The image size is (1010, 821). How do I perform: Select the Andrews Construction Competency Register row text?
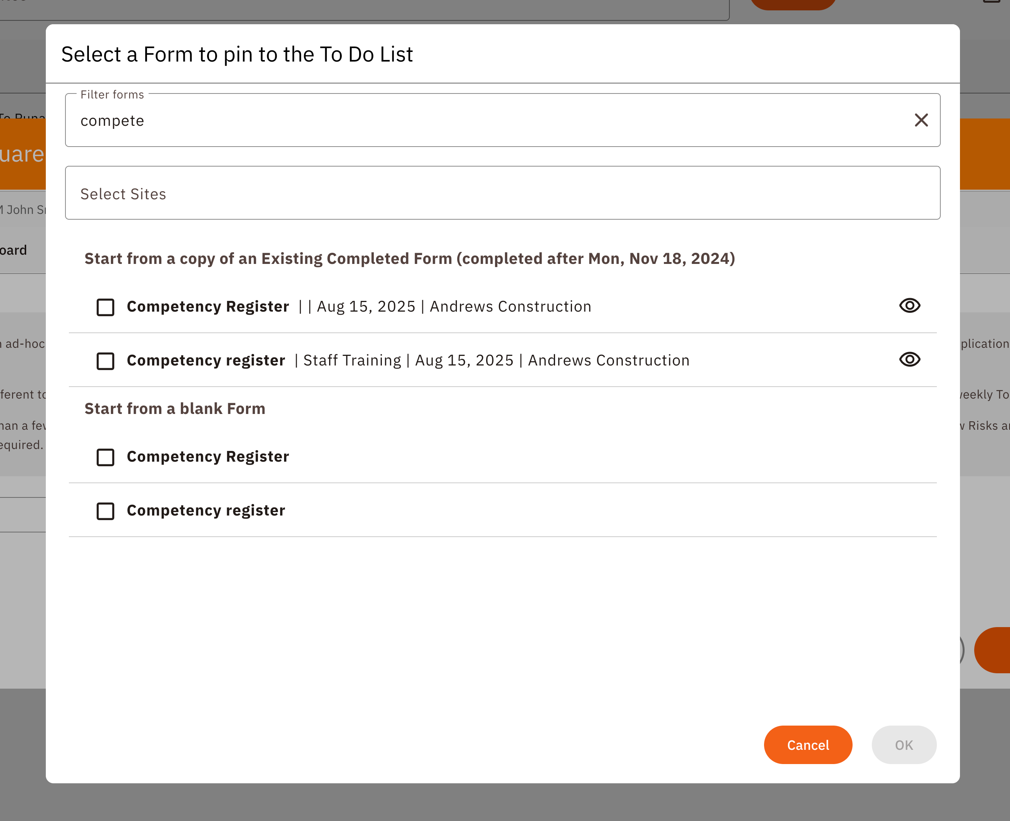pyautogui.click(x=359, y=307)
